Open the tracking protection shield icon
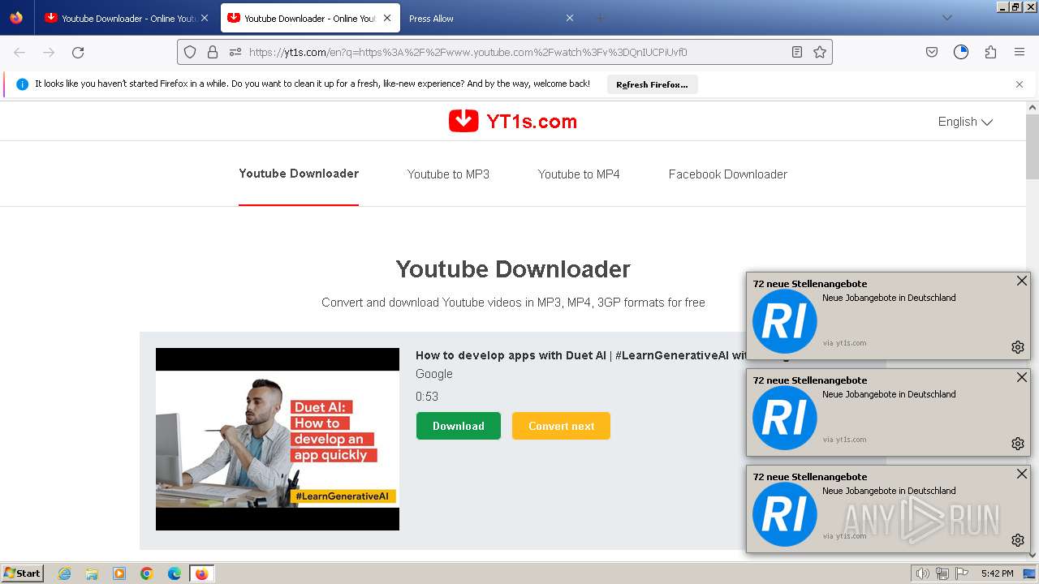 click(190, 52)
